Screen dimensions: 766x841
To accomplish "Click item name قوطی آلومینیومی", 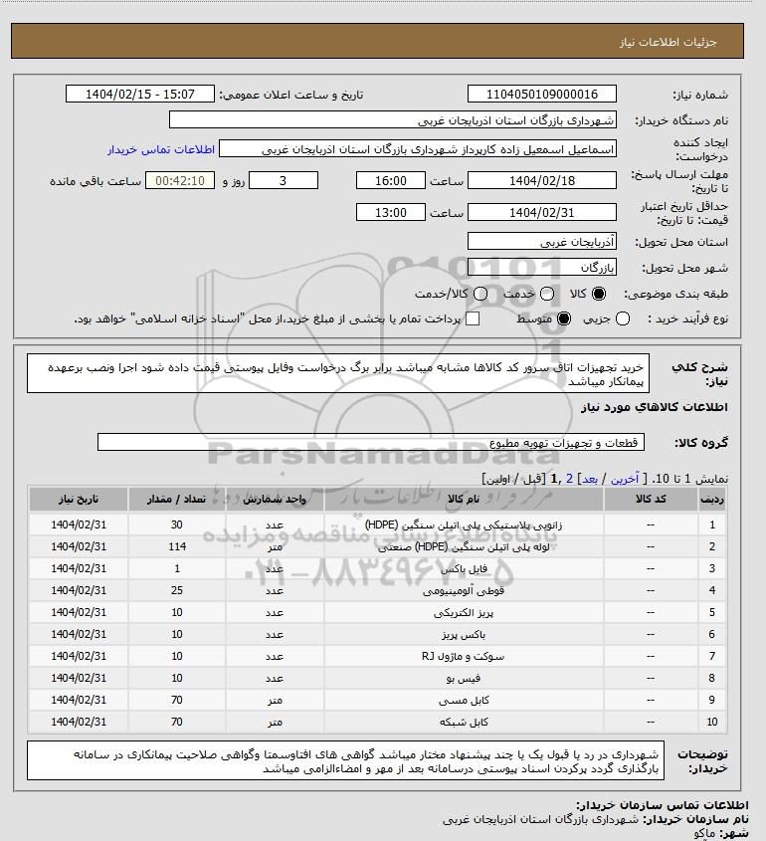I will tap(464, 590).
